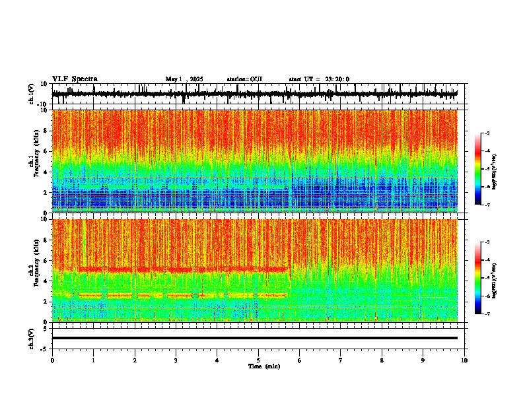
Task: Click the yellow 2.5 kHz band in ch.2 spectrogram
Action: click(x=183, y=295)
